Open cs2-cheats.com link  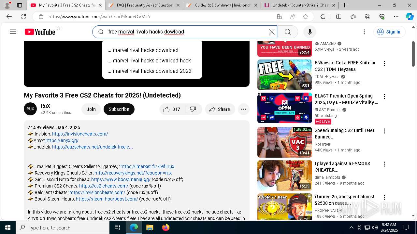(104, 186)
